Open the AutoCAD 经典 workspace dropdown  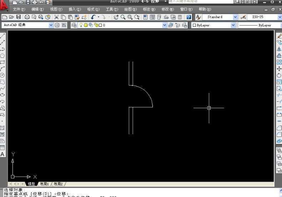click(x=51, y=25)
